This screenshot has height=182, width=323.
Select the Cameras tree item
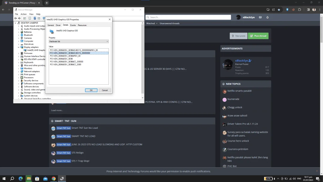coord(28,38)
